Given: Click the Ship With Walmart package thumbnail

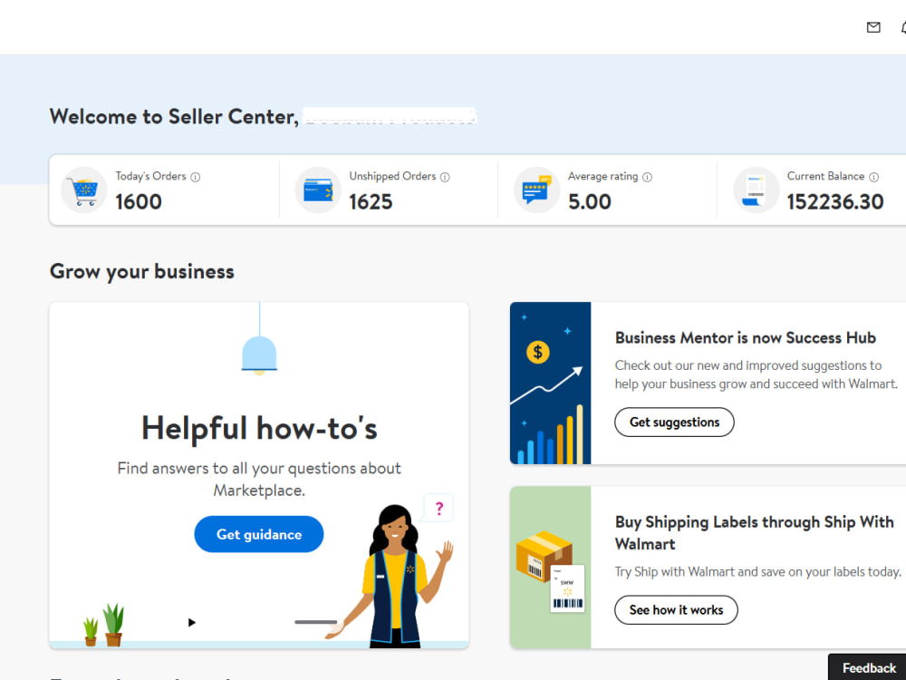Looking at the screenshot, I should (x=550, y=568).
